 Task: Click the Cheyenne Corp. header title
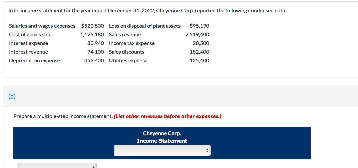(x=162, y=133)
